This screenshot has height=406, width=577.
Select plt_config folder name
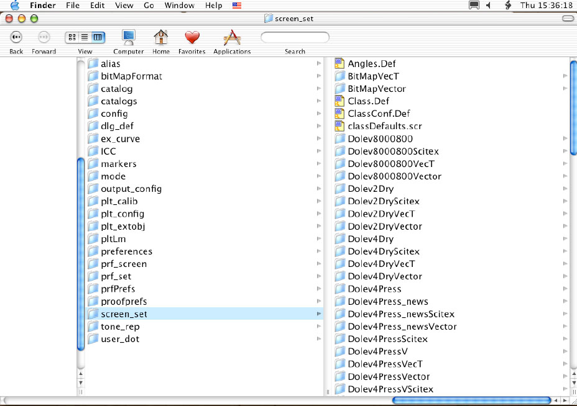click(x=122, y=214)
